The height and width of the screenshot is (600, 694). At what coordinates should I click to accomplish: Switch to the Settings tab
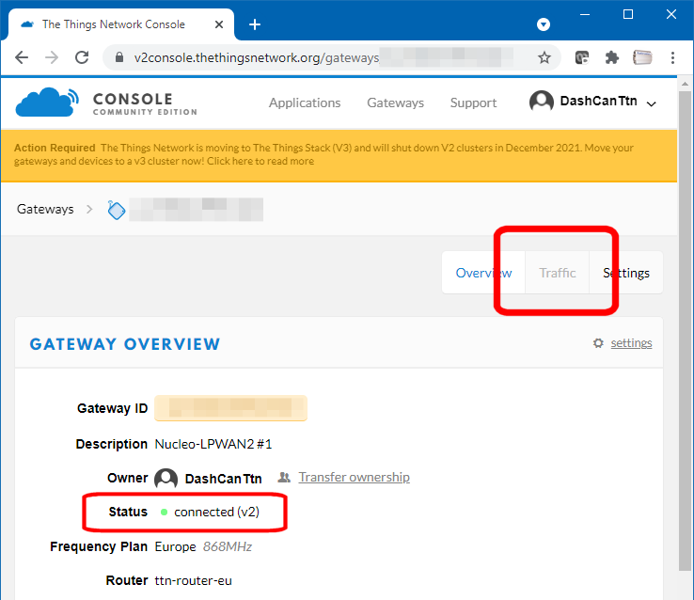click(626, 273)
